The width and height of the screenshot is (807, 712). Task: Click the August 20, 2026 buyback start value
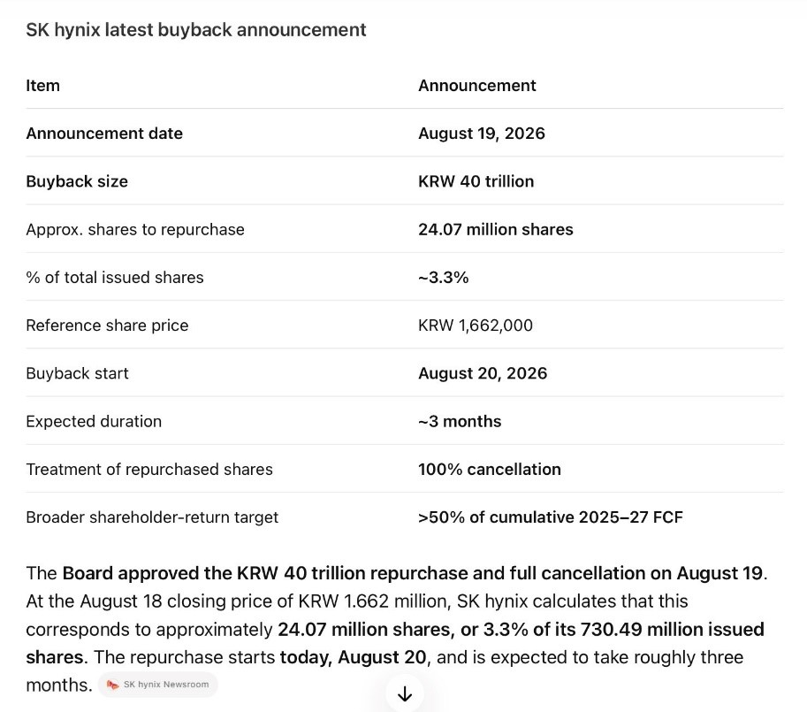[483, 373]
